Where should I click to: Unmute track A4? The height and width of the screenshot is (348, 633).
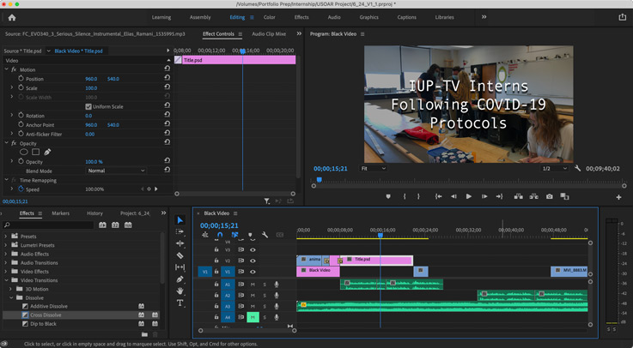[x=253, y=317]
